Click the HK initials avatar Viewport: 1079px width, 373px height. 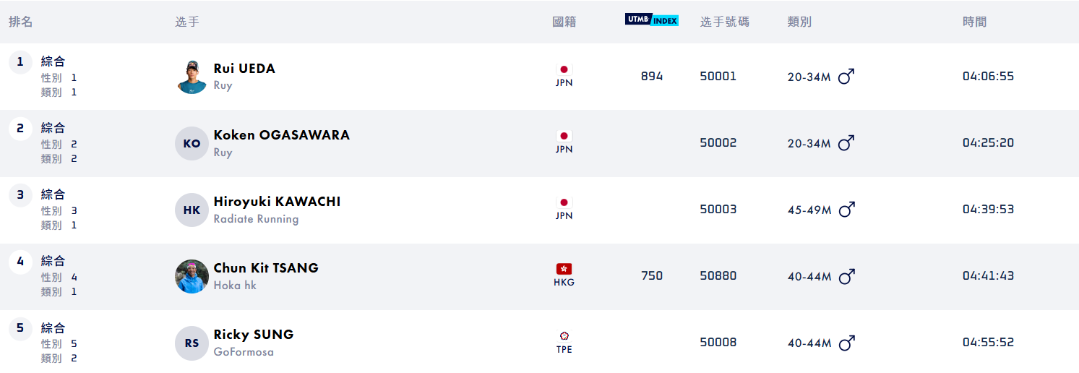192,210
